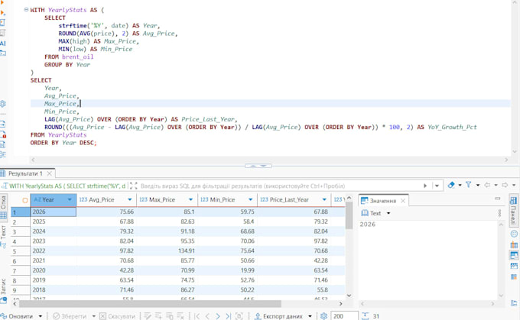Switch to Текст view mode
The height and width of the screenshot is (320, 520).
pyautogui.click(x=3, y=237)
